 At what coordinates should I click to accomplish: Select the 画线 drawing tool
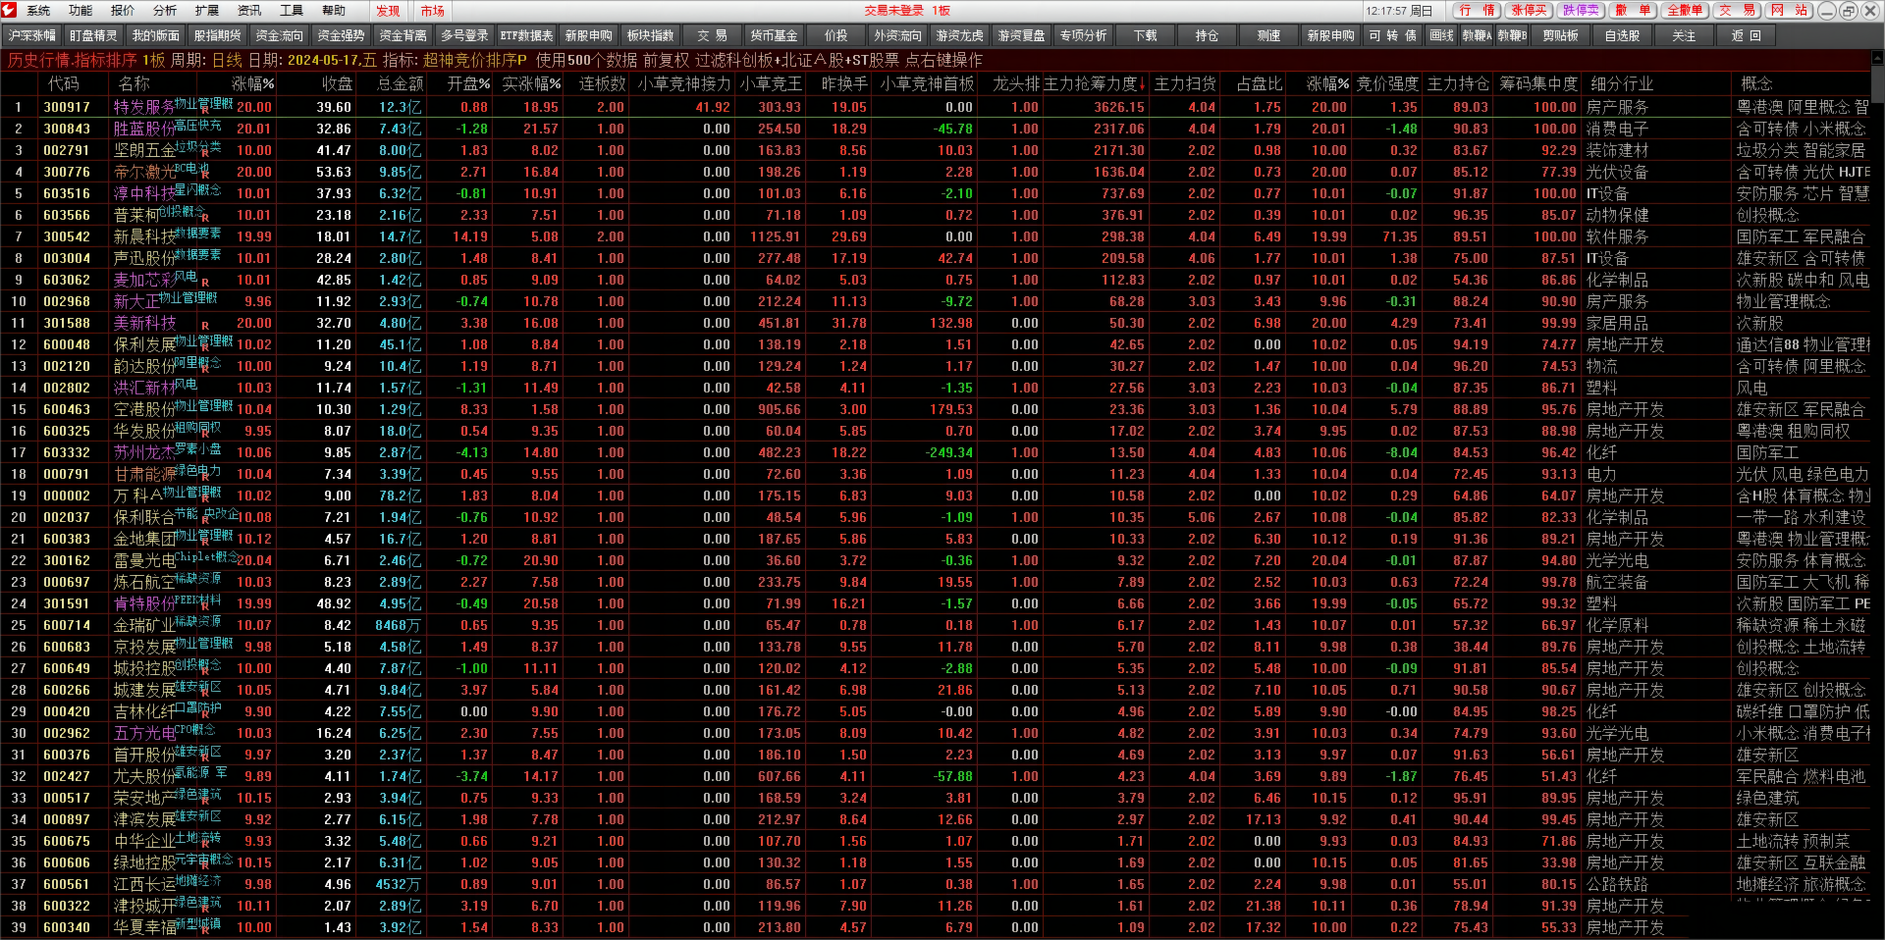point(1441,35)
